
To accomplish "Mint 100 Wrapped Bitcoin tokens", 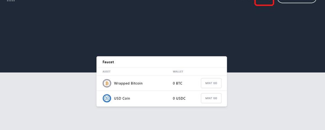I will click(x=211, y=83).
